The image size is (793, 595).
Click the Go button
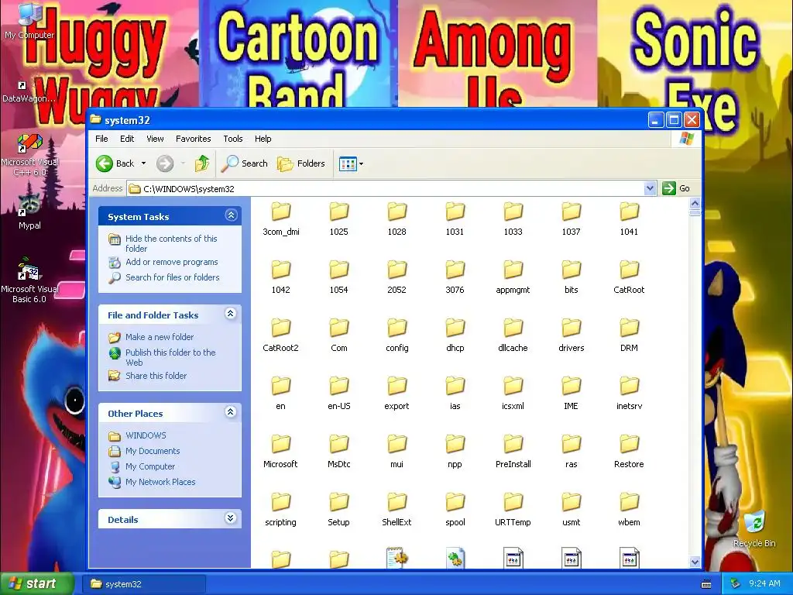[676, 188]
